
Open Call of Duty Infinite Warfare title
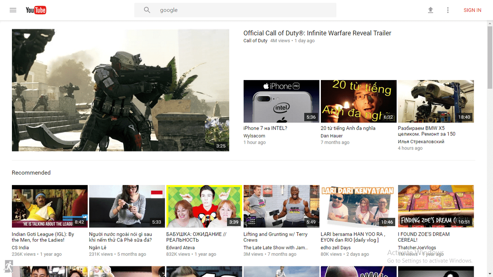[x=317, y=33]
